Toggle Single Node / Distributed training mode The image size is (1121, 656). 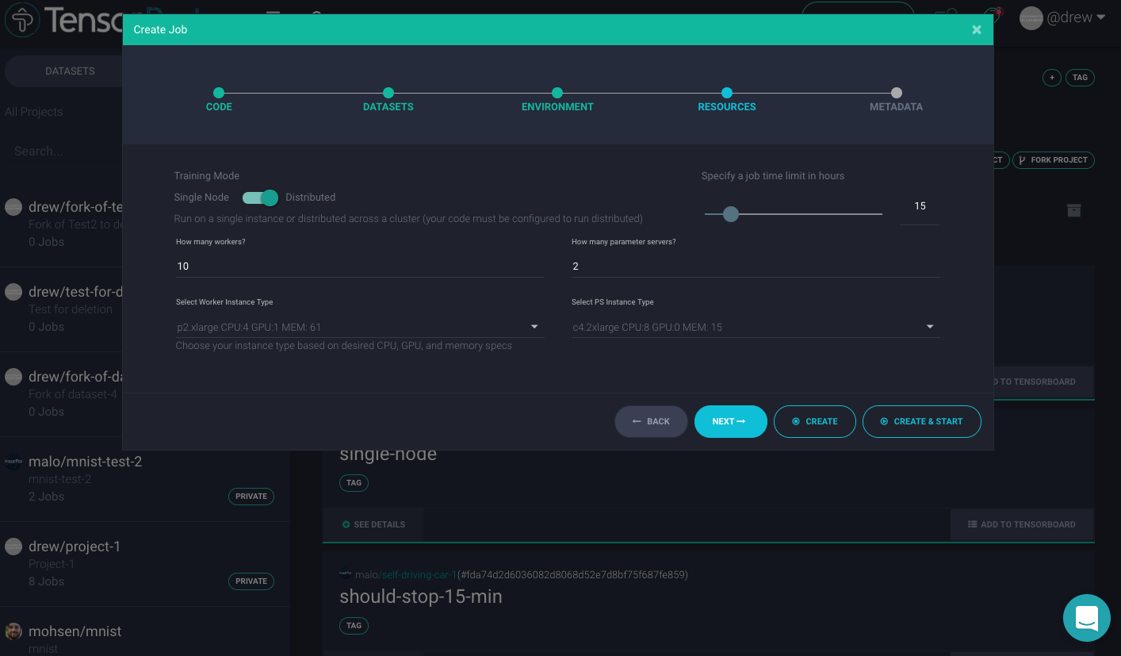point(260,198)
